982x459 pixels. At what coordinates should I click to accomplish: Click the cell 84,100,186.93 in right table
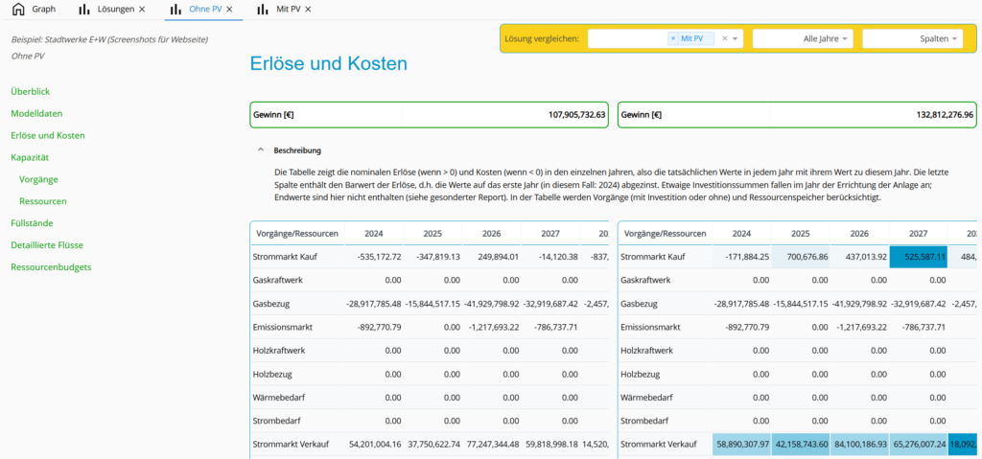pyautogui.click(x=860, y=445)
